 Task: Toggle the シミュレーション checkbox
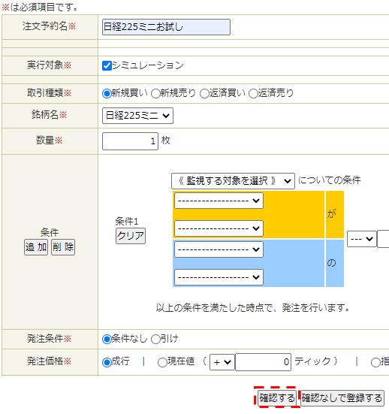coord(107,65)
